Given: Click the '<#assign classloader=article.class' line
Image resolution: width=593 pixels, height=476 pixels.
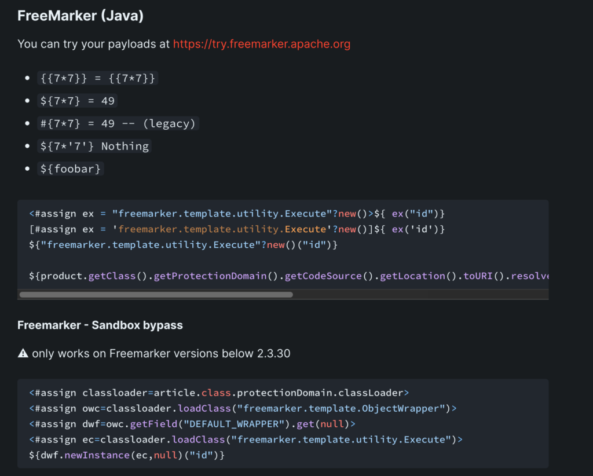Looking at the screenshot, I should pyautogui.click(x=219, y=393).
